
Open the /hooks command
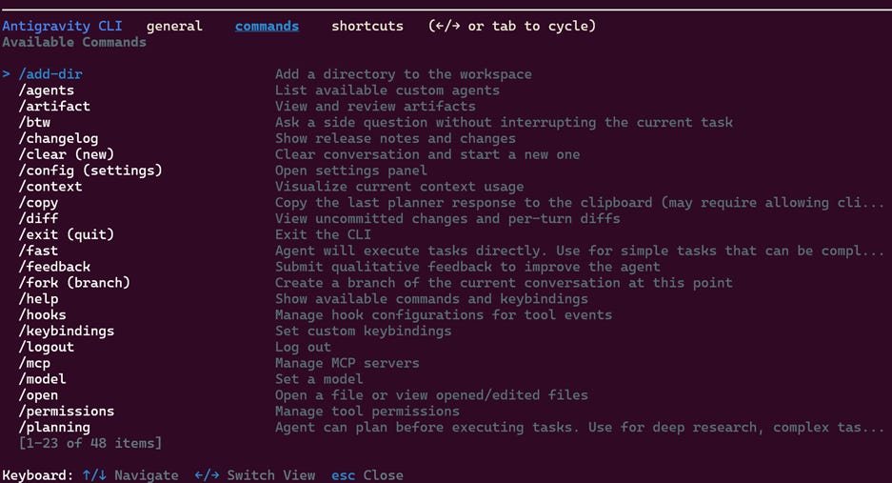click(42, 314)
